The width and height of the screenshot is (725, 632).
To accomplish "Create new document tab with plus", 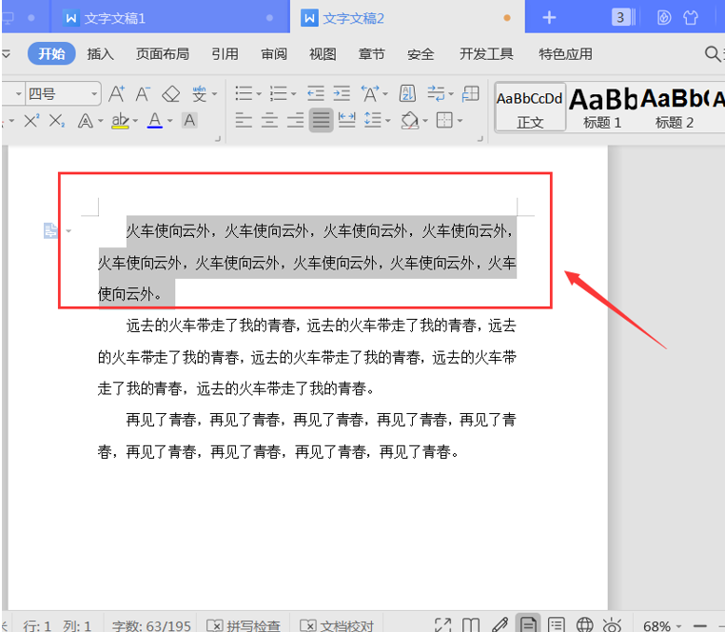I will click(x=549, y=17).
